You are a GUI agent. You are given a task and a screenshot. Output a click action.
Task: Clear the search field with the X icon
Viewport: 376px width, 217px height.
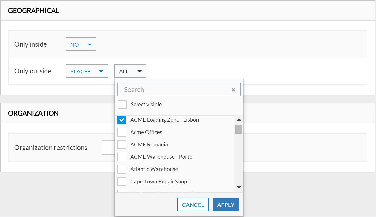233,90
